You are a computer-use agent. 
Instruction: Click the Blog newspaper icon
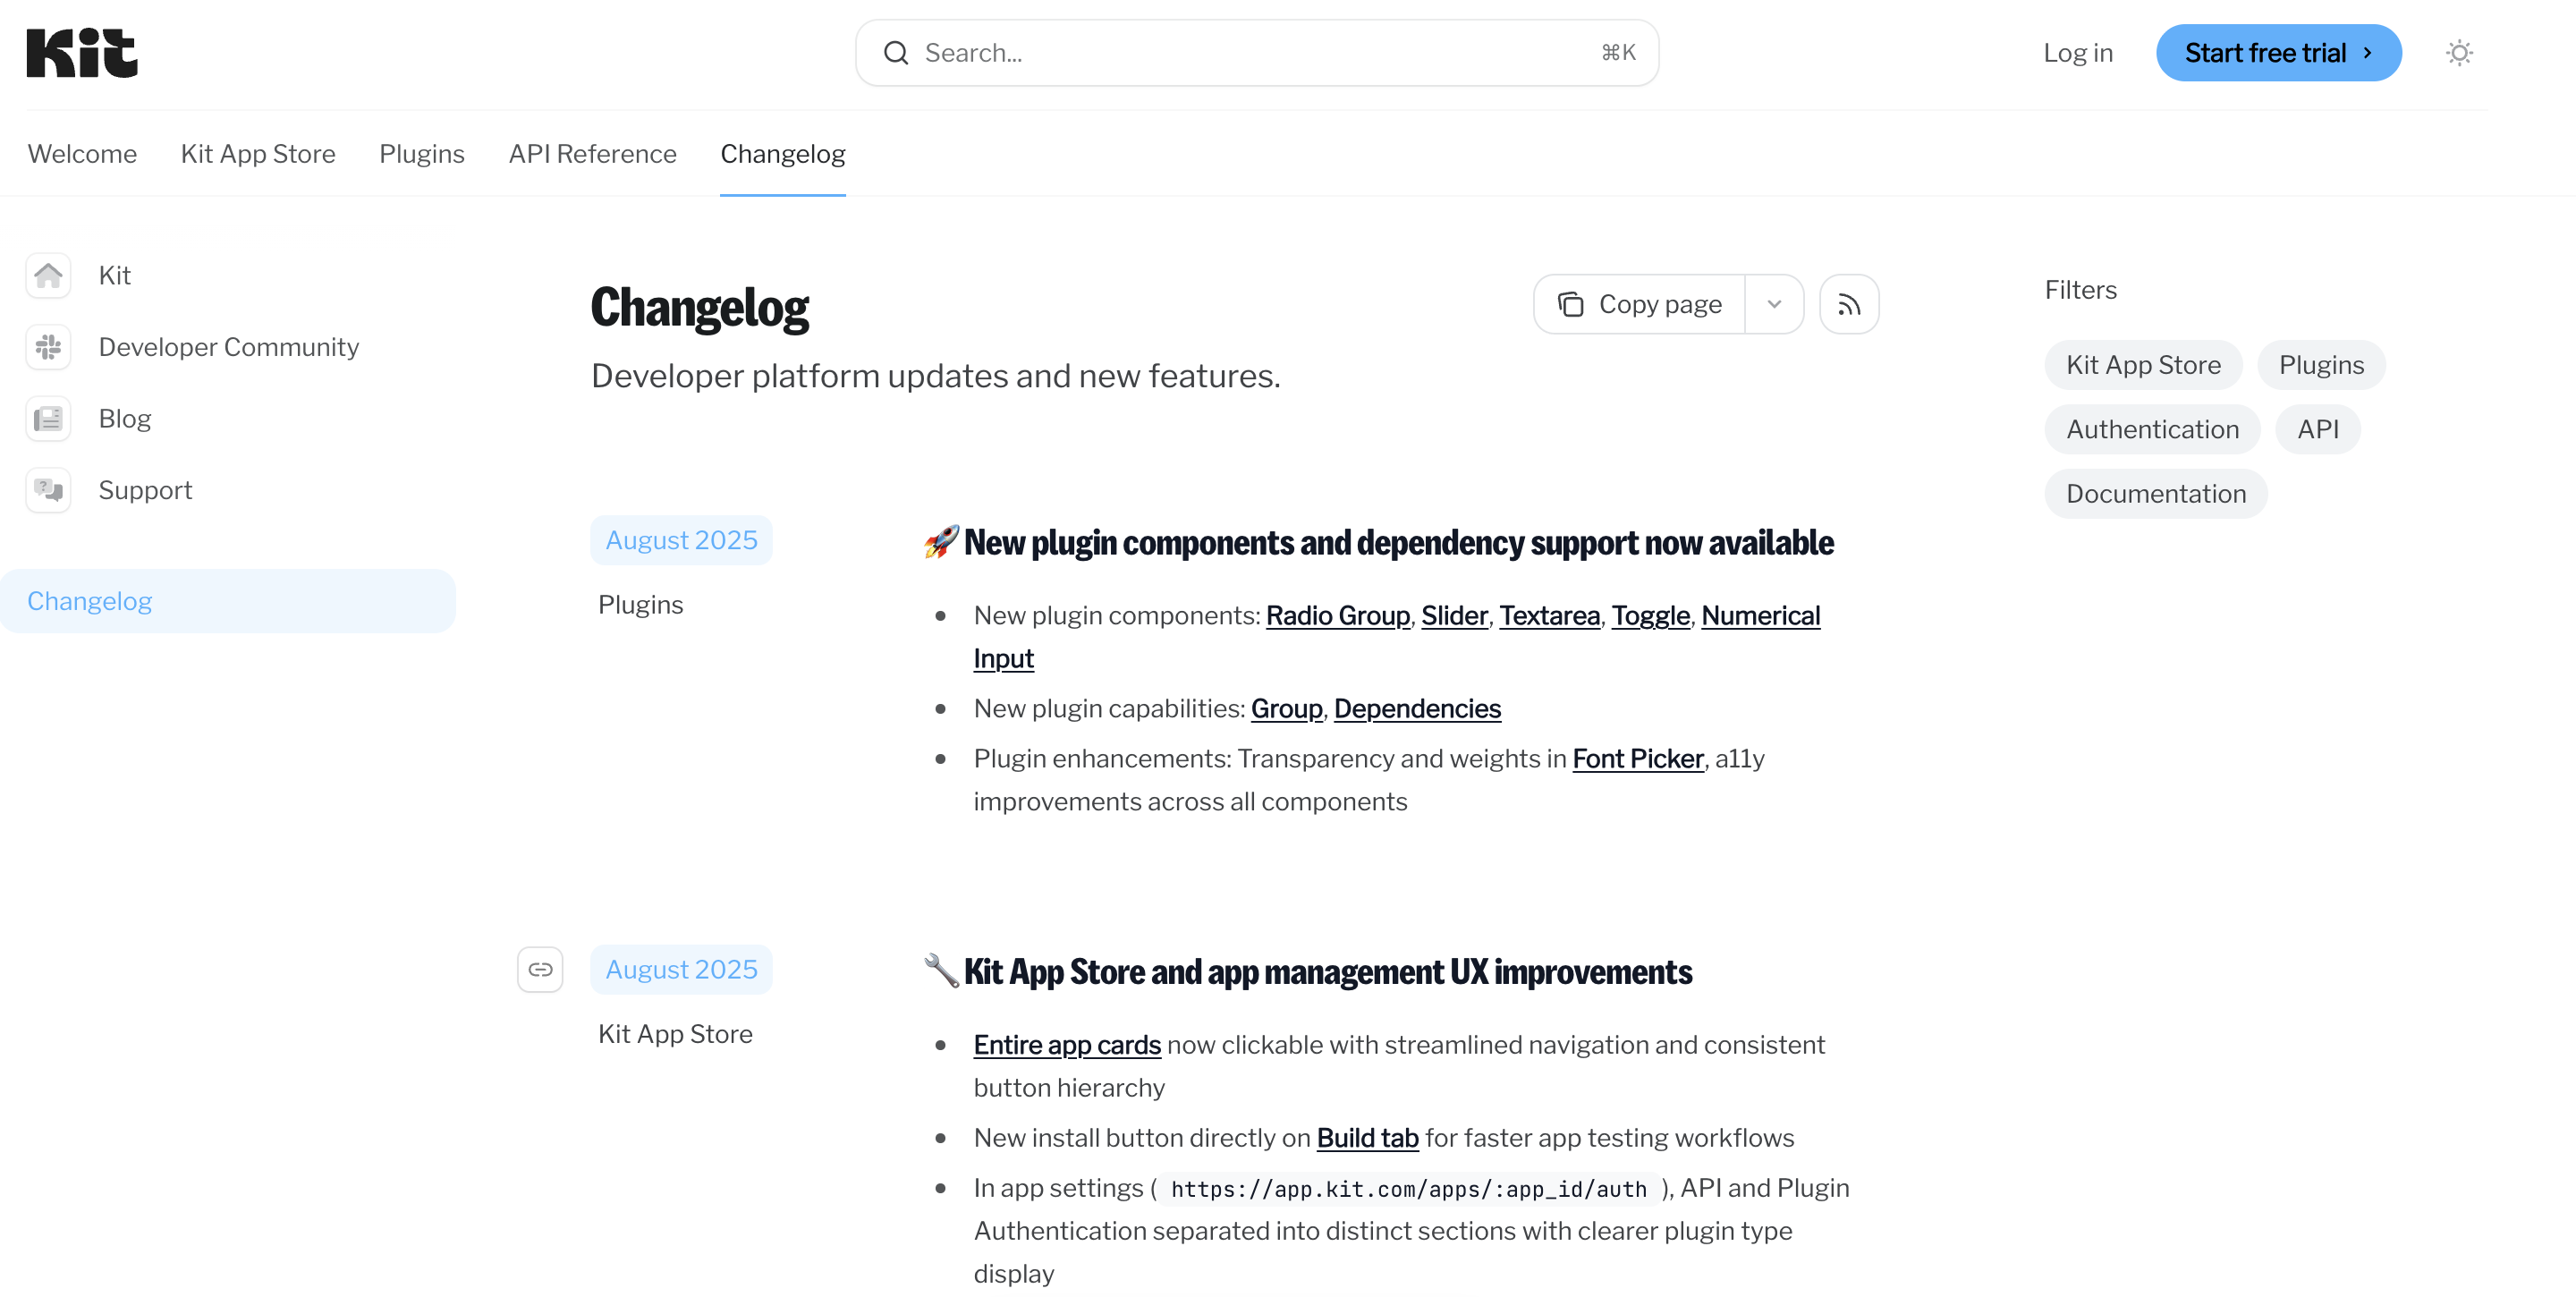point(48,419)
